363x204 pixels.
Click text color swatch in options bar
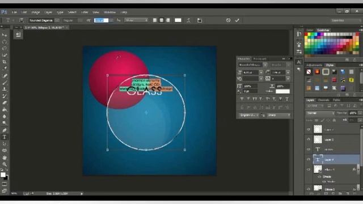click(x=178, y=20)
